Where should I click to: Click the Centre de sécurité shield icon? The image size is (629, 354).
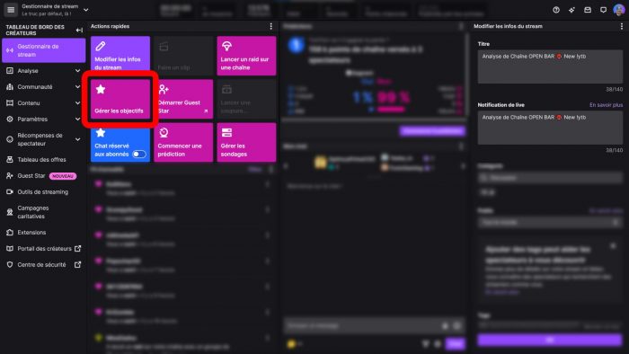(10, 264)
